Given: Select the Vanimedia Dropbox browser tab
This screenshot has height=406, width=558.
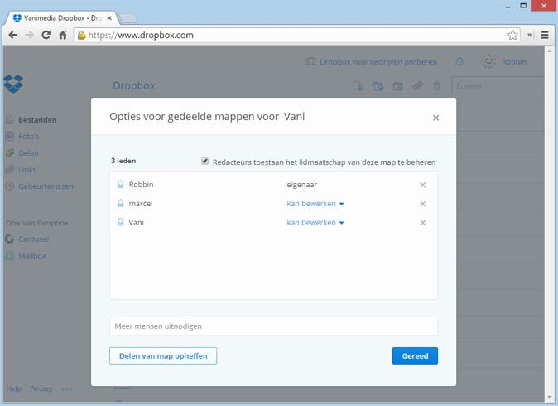Looking at the screenshot, I should (x=63, y=17).
